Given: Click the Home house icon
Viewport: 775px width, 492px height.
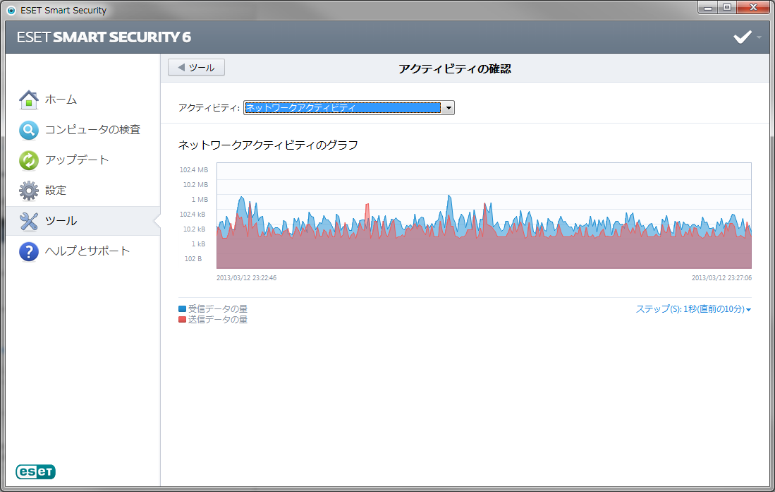Looking at the screenshot, I should pos(29,100).
